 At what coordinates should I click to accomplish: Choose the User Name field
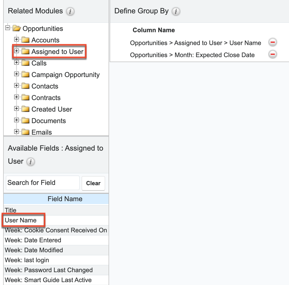(x=21, y=220)
